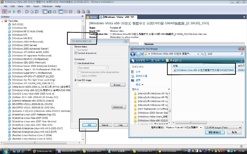Screen dimensions: 247x154
Task: Click the red Power Off toolbar button
Action: pyautogui.click(x=5, y=12)
